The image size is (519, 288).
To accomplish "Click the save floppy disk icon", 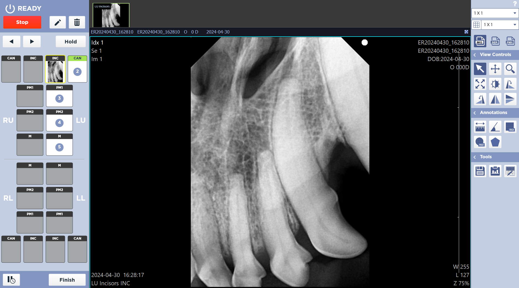I will (x=480, y=171).
